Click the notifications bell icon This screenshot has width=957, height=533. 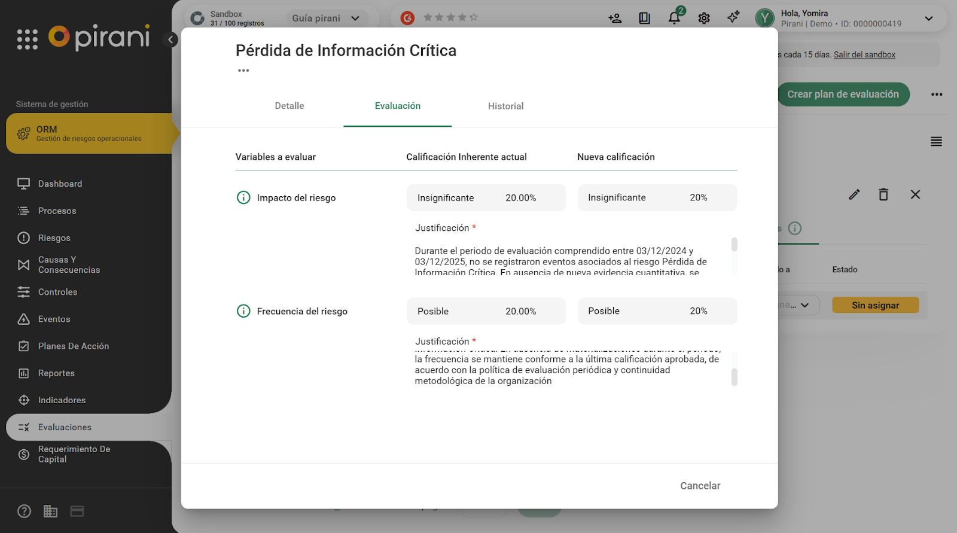coord(674,18)
